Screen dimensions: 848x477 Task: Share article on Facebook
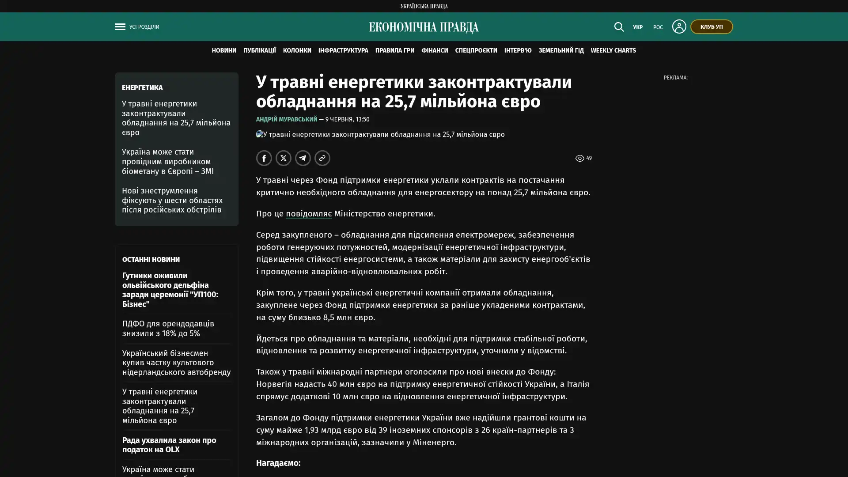264,158
